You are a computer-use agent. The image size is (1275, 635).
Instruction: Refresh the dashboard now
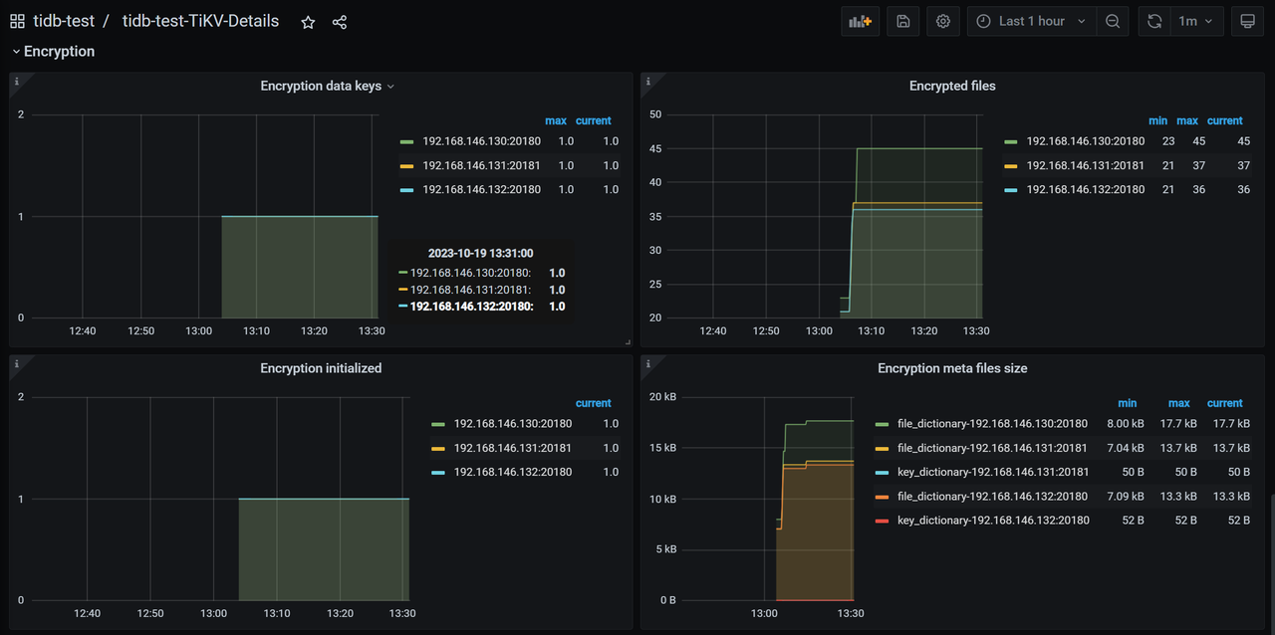1154,21
